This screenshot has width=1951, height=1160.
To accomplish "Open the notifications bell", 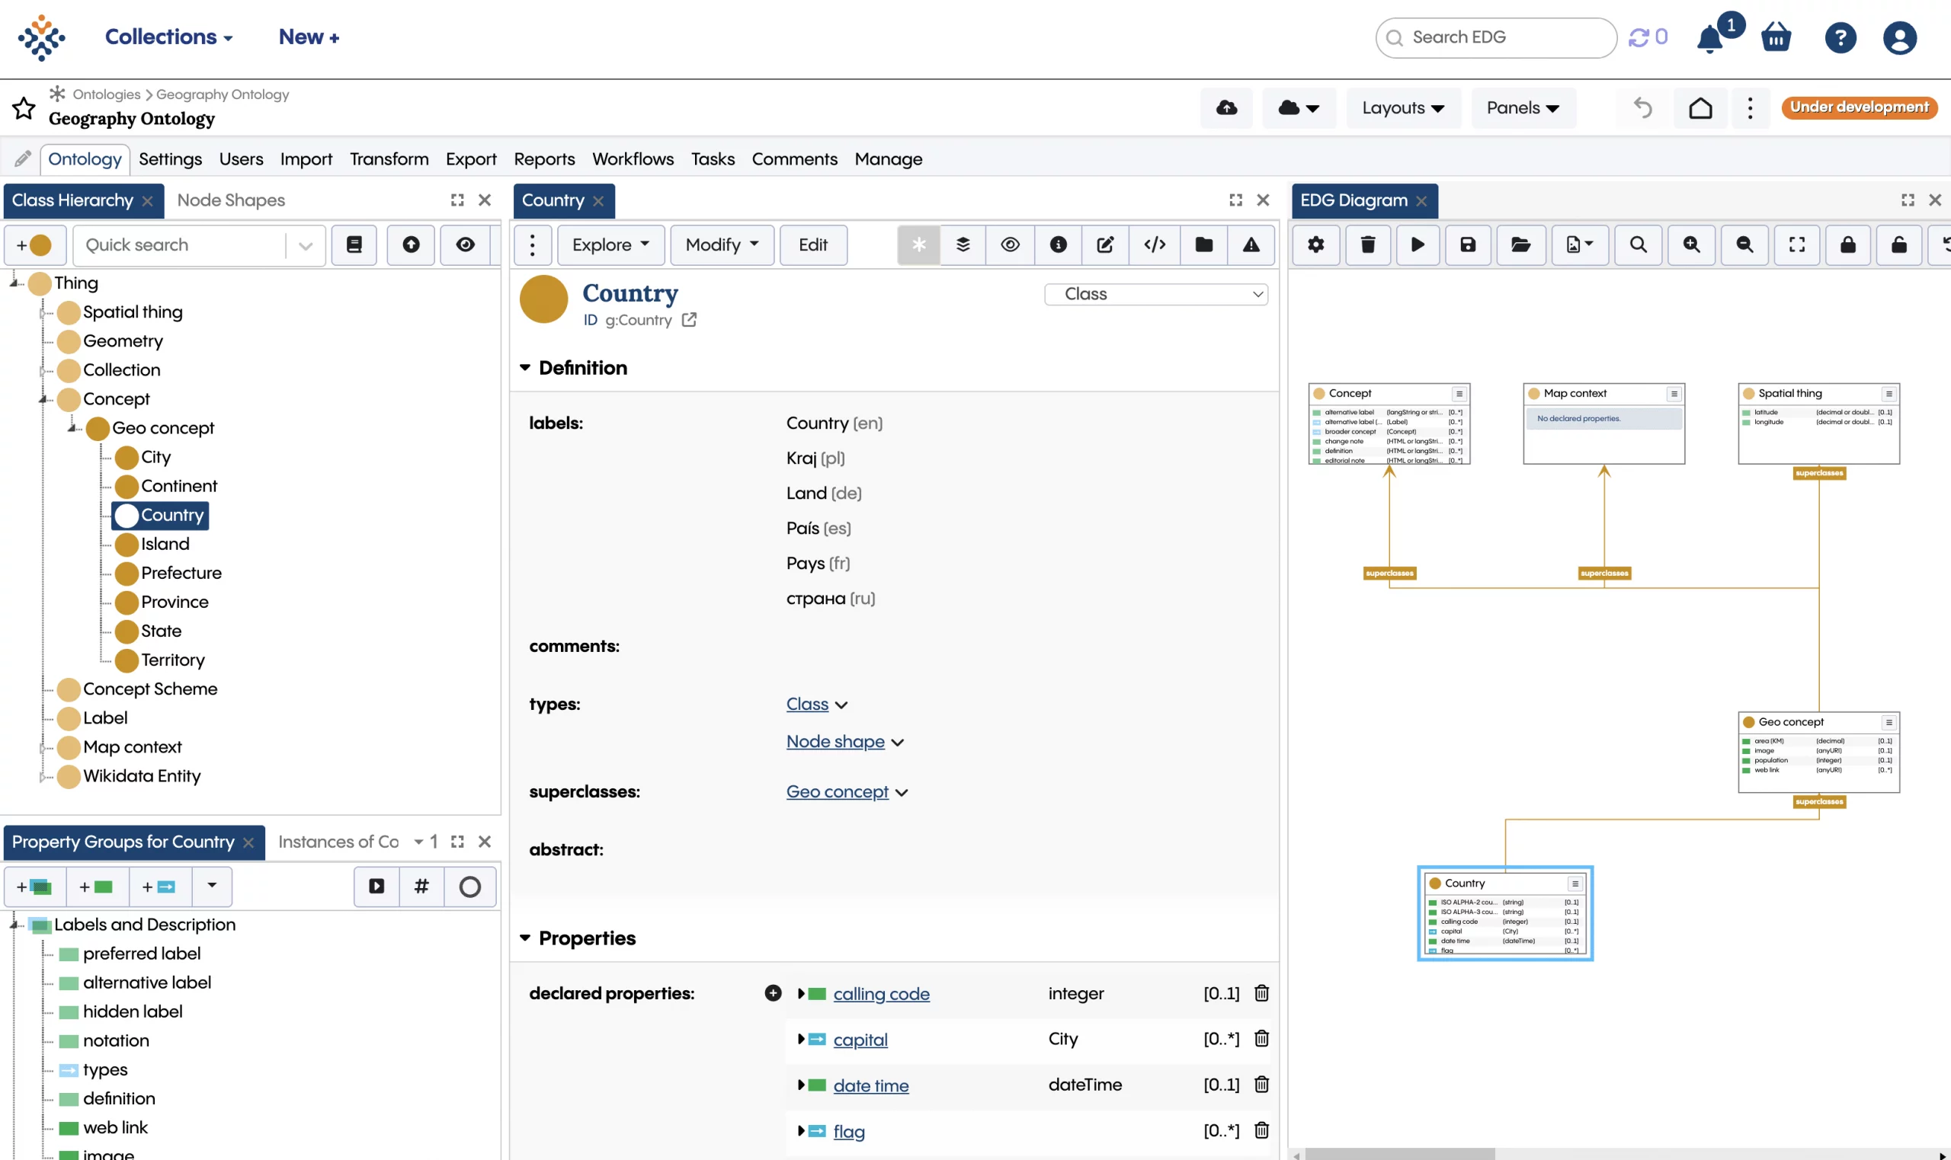I will pos(1710,37).
